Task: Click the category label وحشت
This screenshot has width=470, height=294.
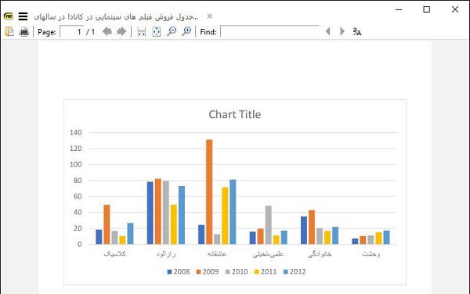Action: pos(371,254)
